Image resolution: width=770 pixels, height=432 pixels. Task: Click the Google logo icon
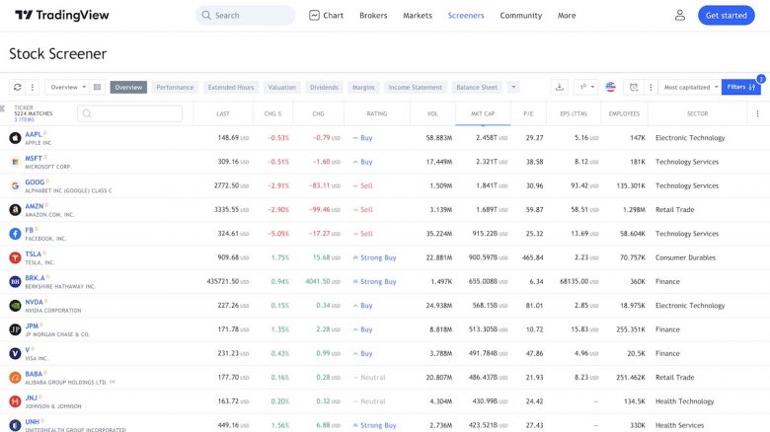pyautogui.click(x=15, y=185)
